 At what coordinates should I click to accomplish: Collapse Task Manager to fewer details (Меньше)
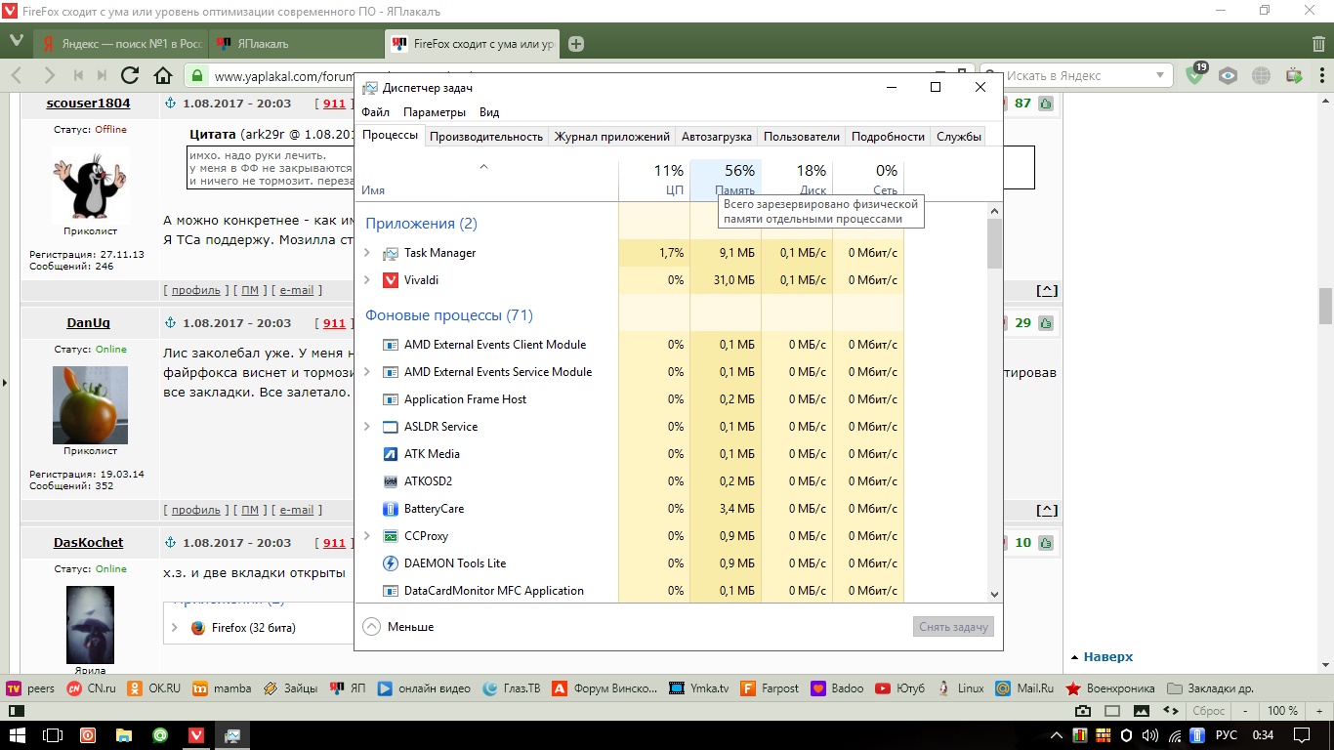tap(398, 627)
